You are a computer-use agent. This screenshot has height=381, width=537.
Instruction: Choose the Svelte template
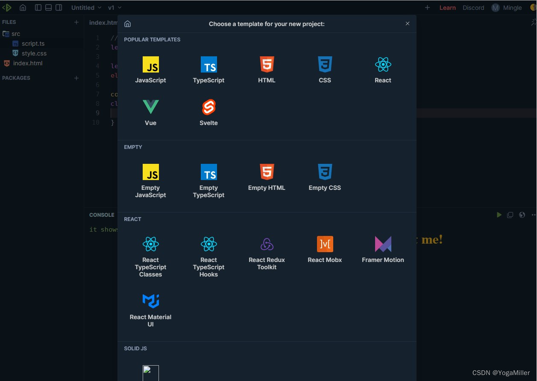pyautogui.click(x=208, y=113)
